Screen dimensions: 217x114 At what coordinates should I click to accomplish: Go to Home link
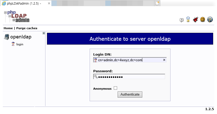[x=8, y=28]
